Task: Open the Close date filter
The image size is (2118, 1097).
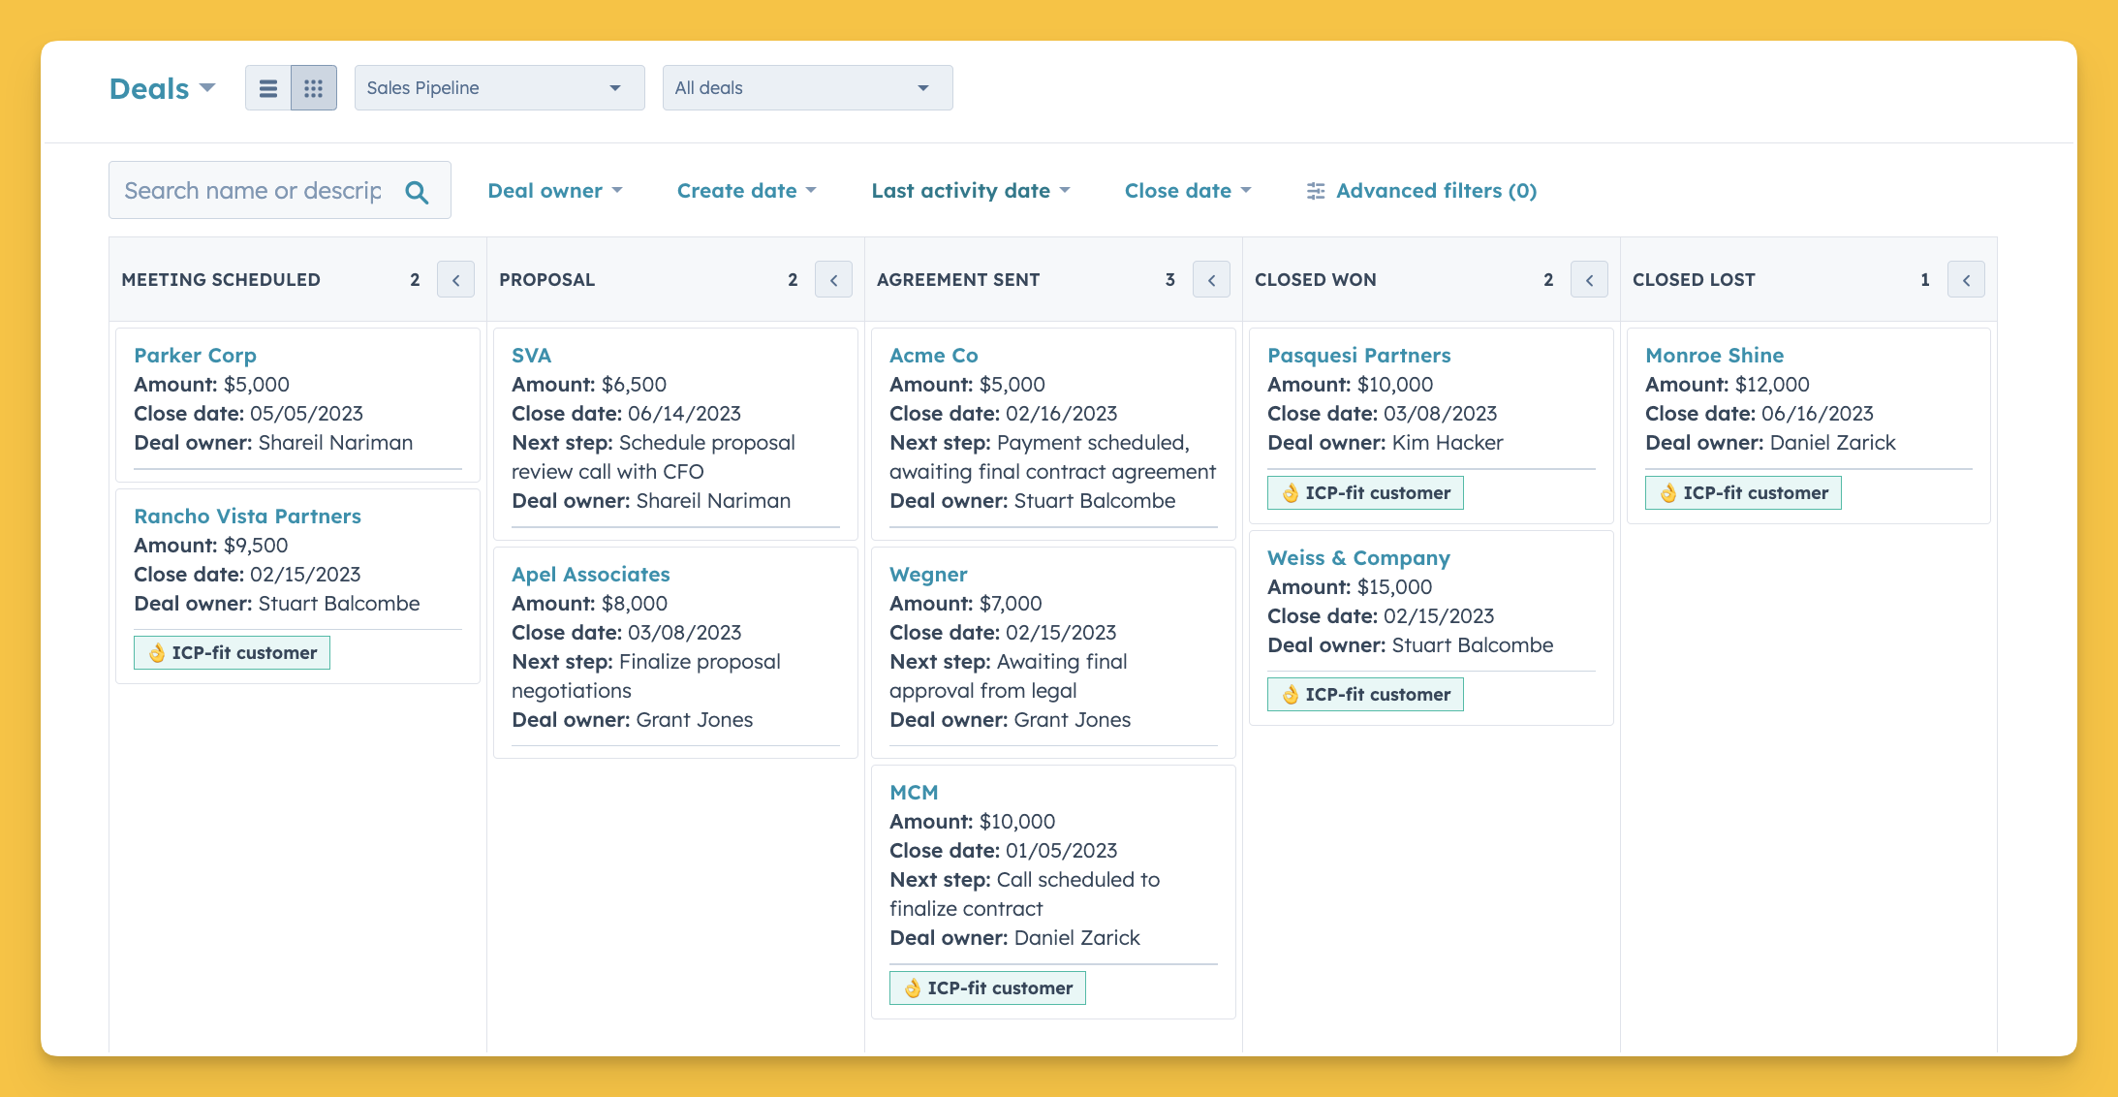Action: click(1188, 190)
